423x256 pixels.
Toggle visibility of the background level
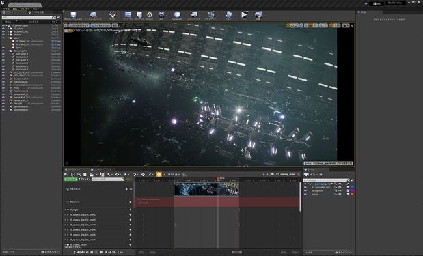pyautogui.click(x=305, y=190)
